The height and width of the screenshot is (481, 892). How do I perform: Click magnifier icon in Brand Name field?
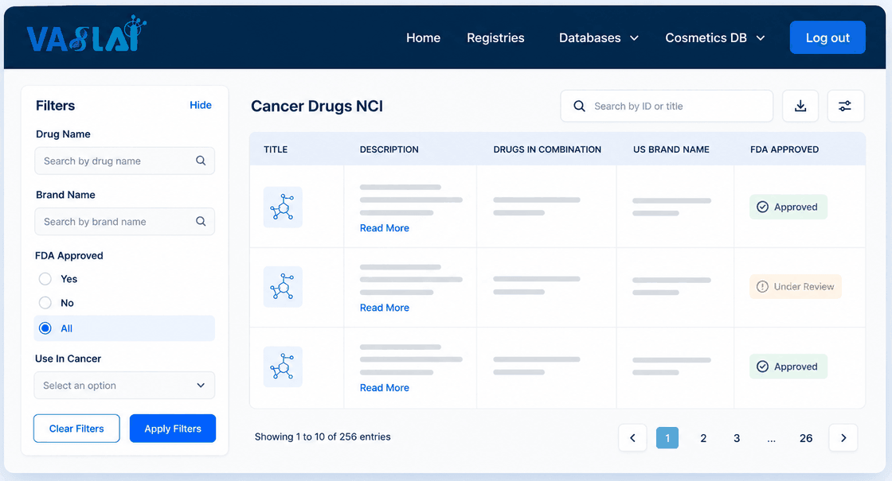coord(201,222)
